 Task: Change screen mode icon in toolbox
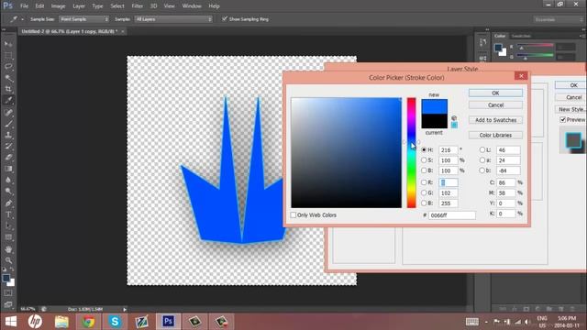[x=8, y=304]
